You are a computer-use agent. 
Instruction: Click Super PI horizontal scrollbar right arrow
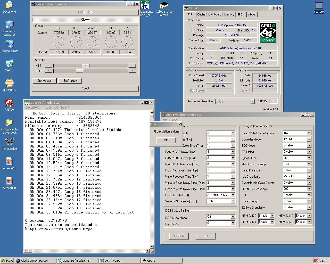click(148, 251)
